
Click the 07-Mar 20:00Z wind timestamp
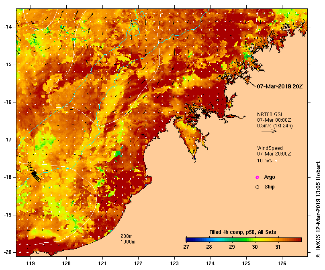point(274,154)
